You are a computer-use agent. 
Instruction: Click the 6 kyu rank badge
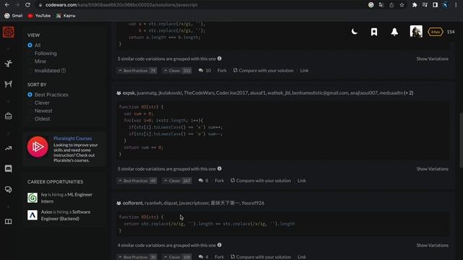(436, 32)
